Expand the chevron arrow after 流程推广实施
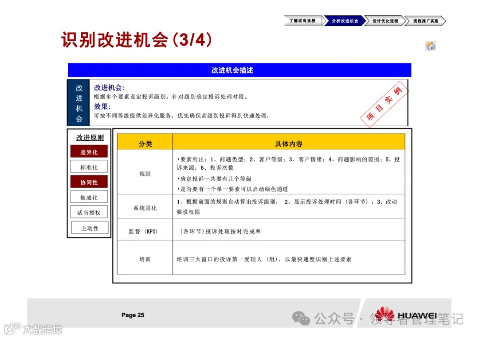 (444, 21)
